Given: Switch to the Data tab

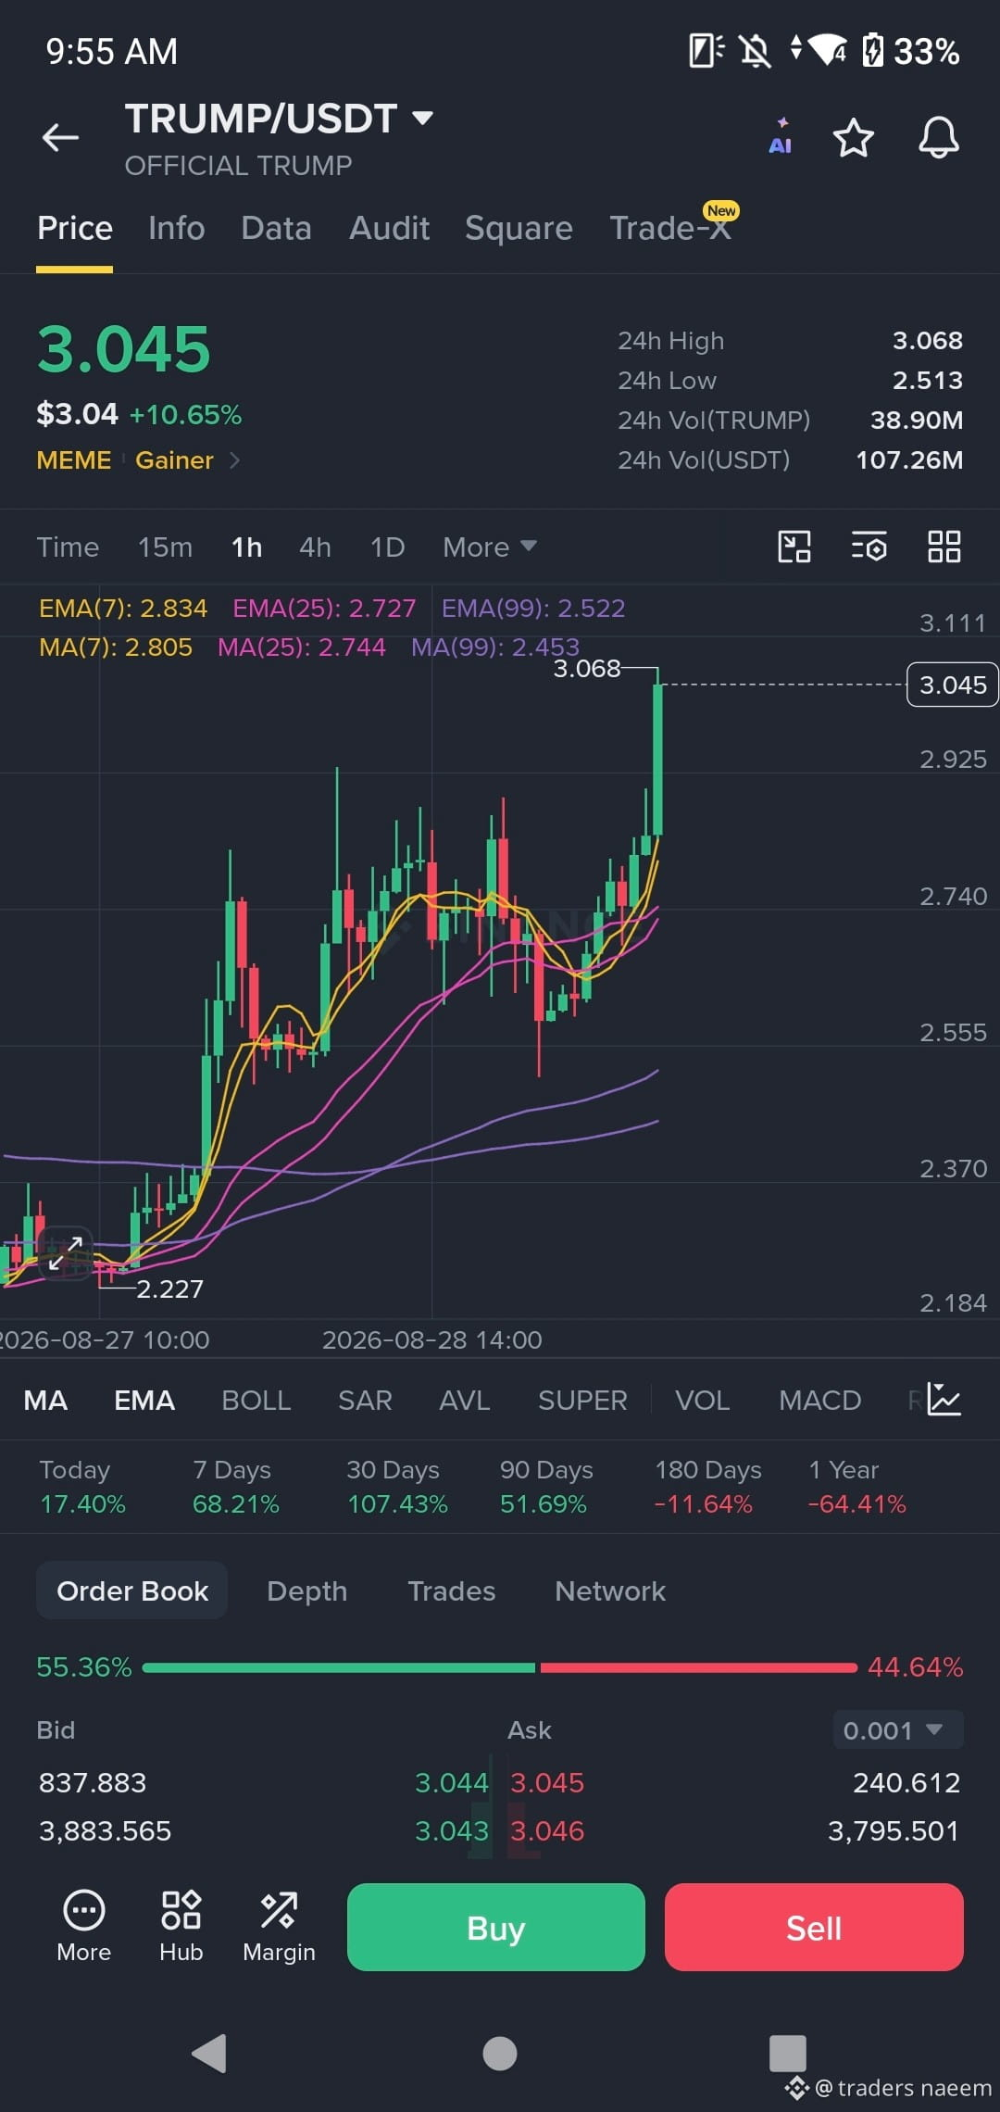Looking at the screenshot, I should click(x=276, y=228).
